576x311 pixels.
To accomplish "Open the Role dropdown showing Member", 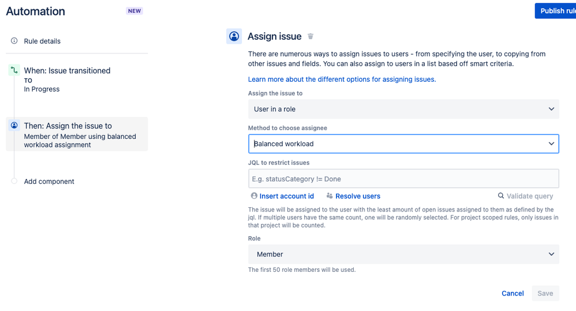I will click(x=403, y=254).
